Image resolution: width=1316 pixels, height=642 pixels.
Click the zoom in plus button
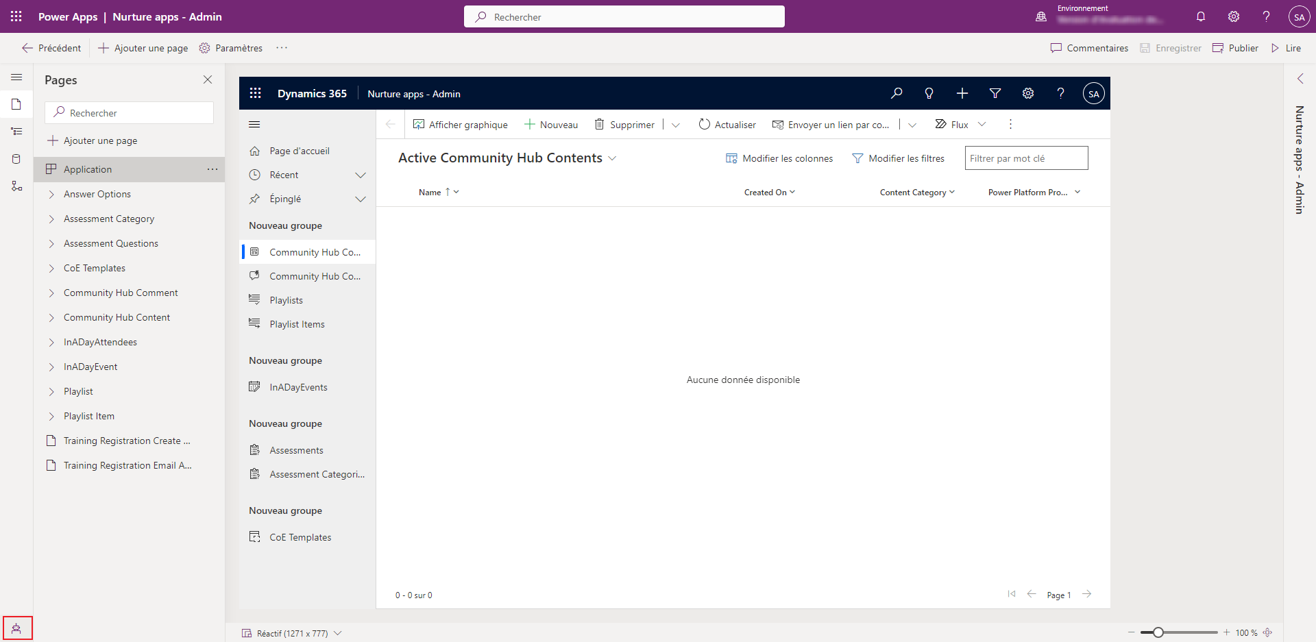1226,632
